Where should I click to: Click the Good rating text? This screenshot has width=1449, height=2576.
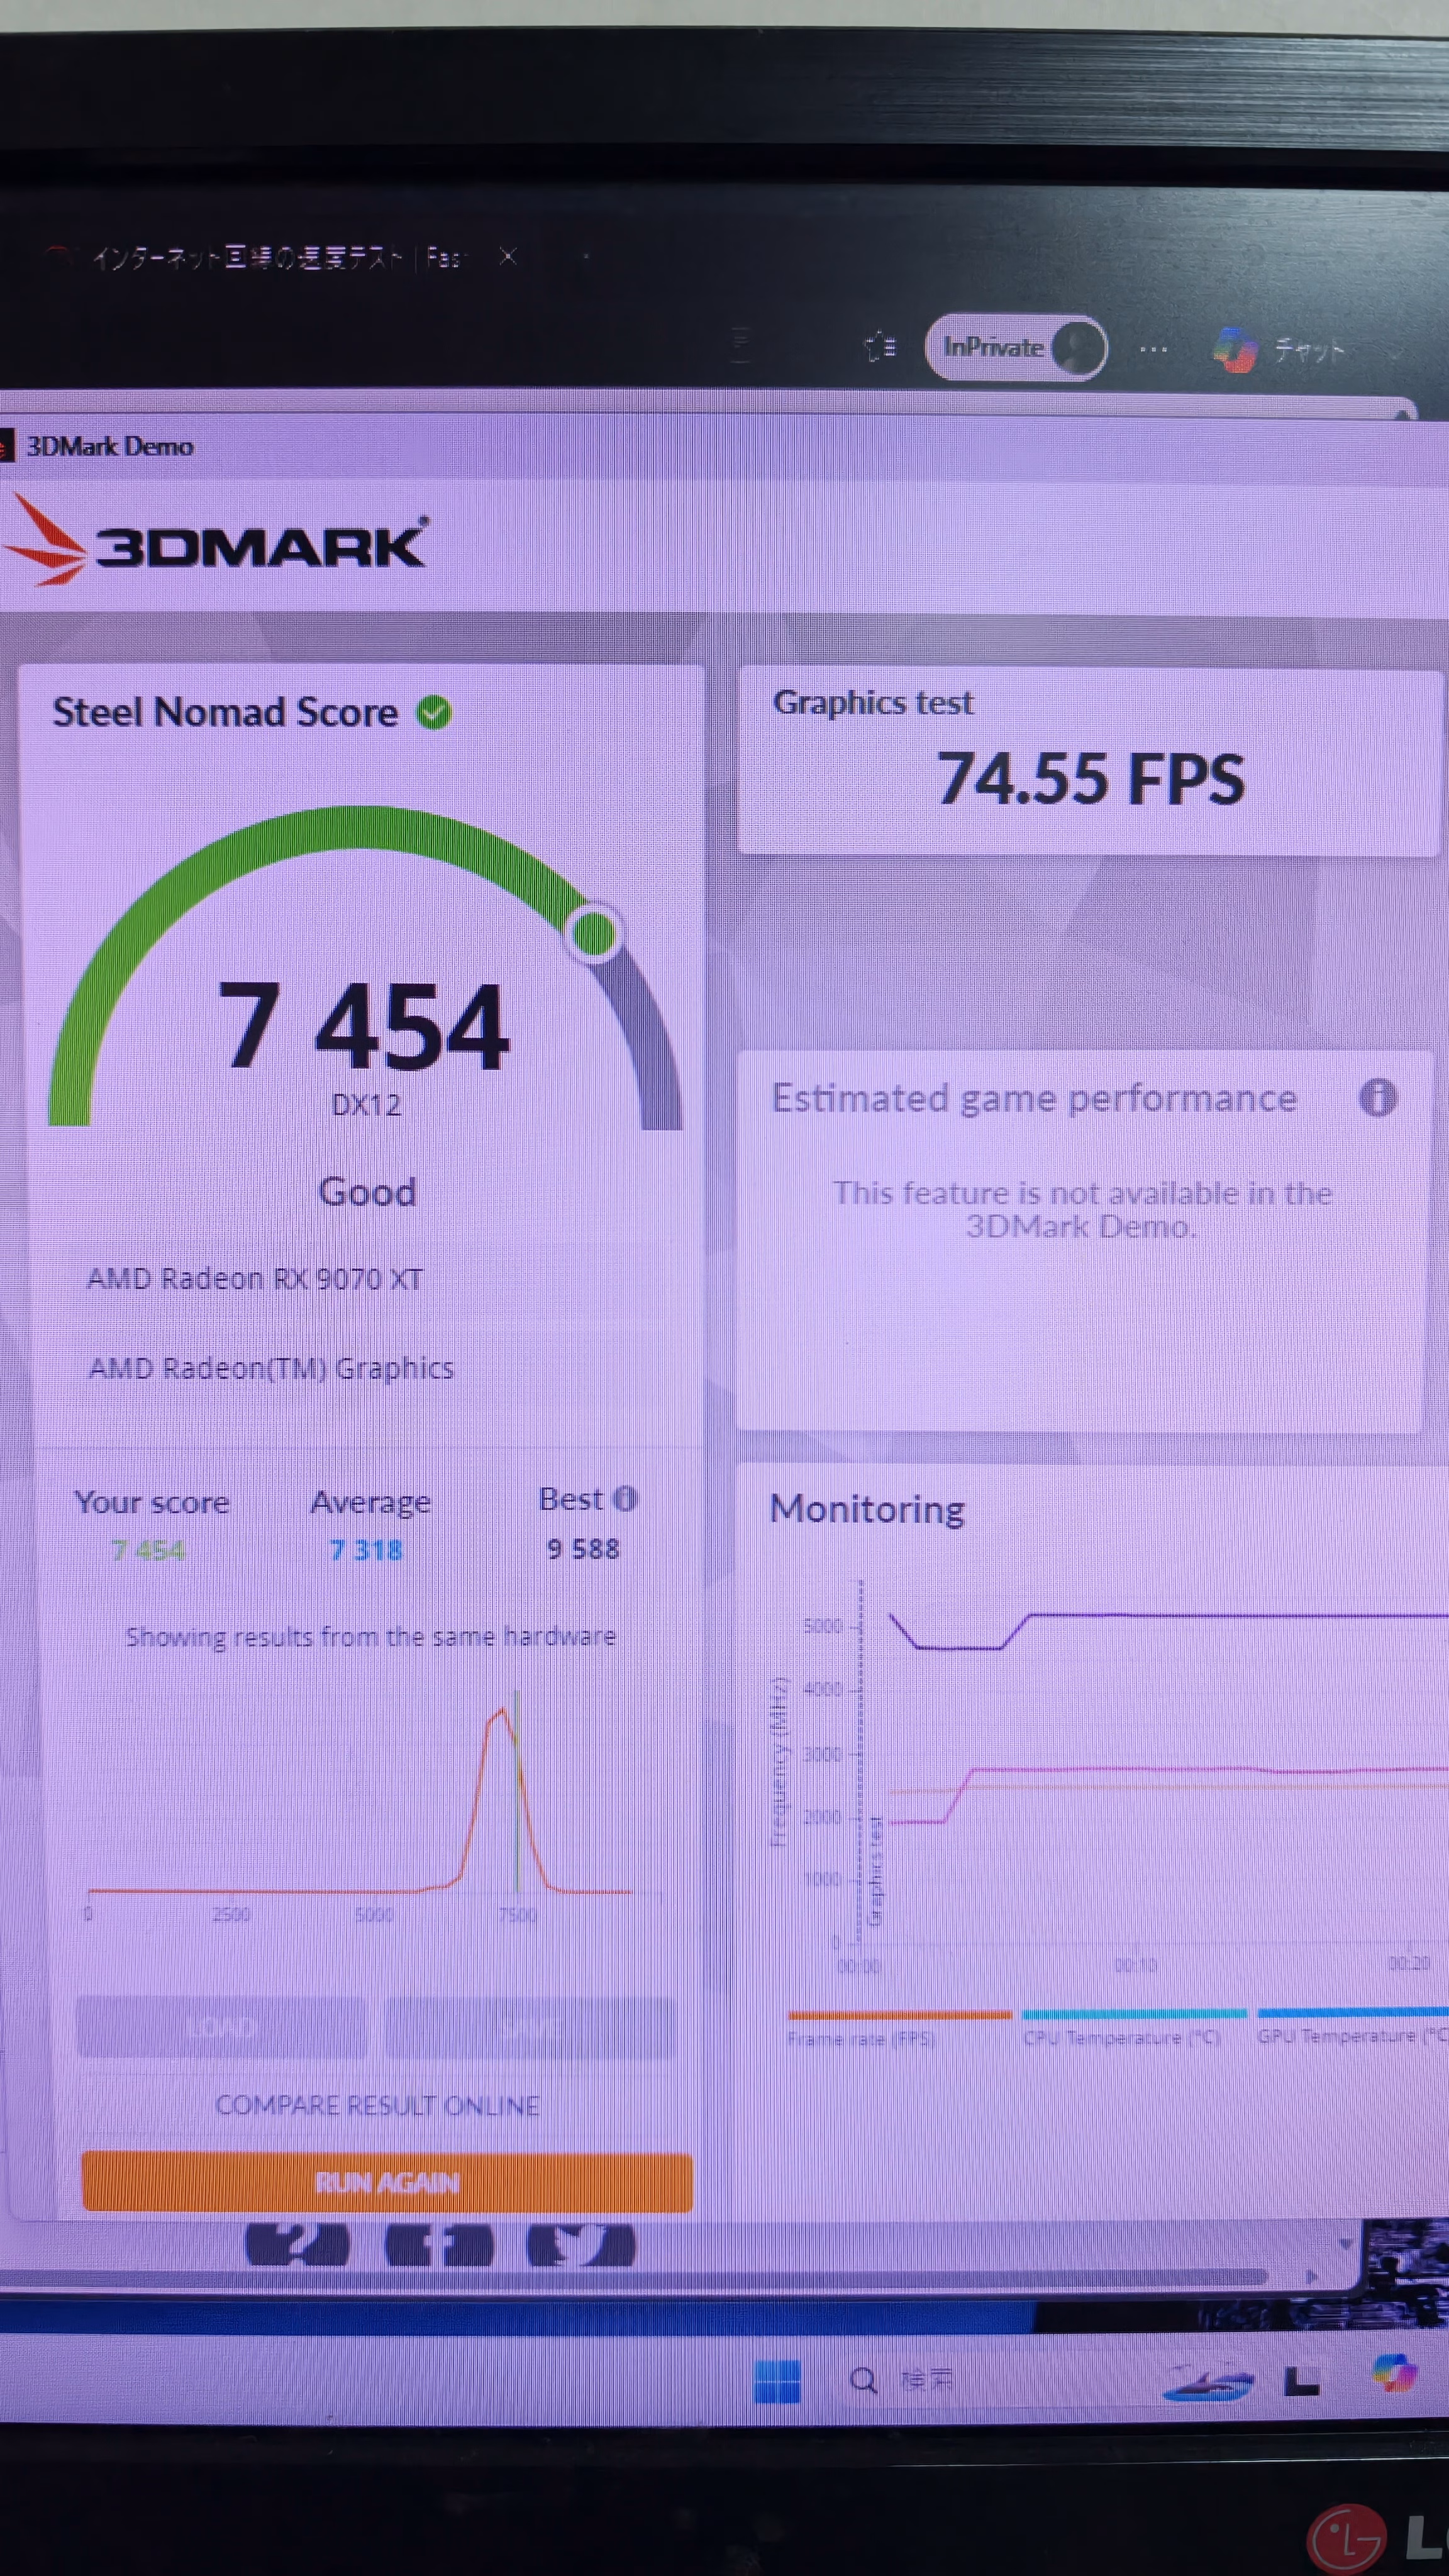coord(367,1192)
